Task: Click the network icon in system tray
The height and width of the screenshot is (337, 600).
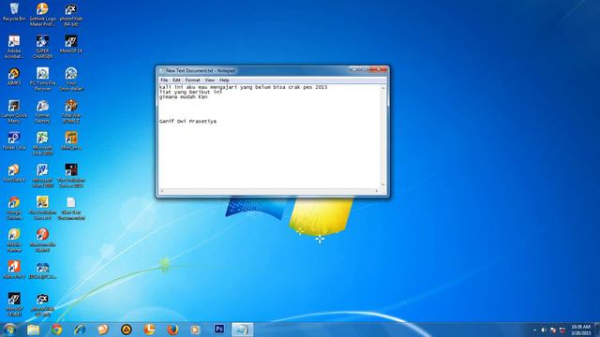Action: click(562, 330)
